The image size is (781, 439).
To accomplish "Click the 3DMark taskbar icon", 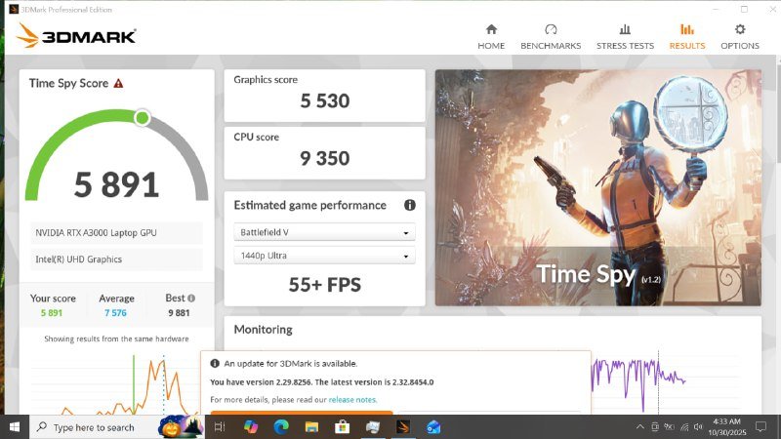I will pos(403,427).
